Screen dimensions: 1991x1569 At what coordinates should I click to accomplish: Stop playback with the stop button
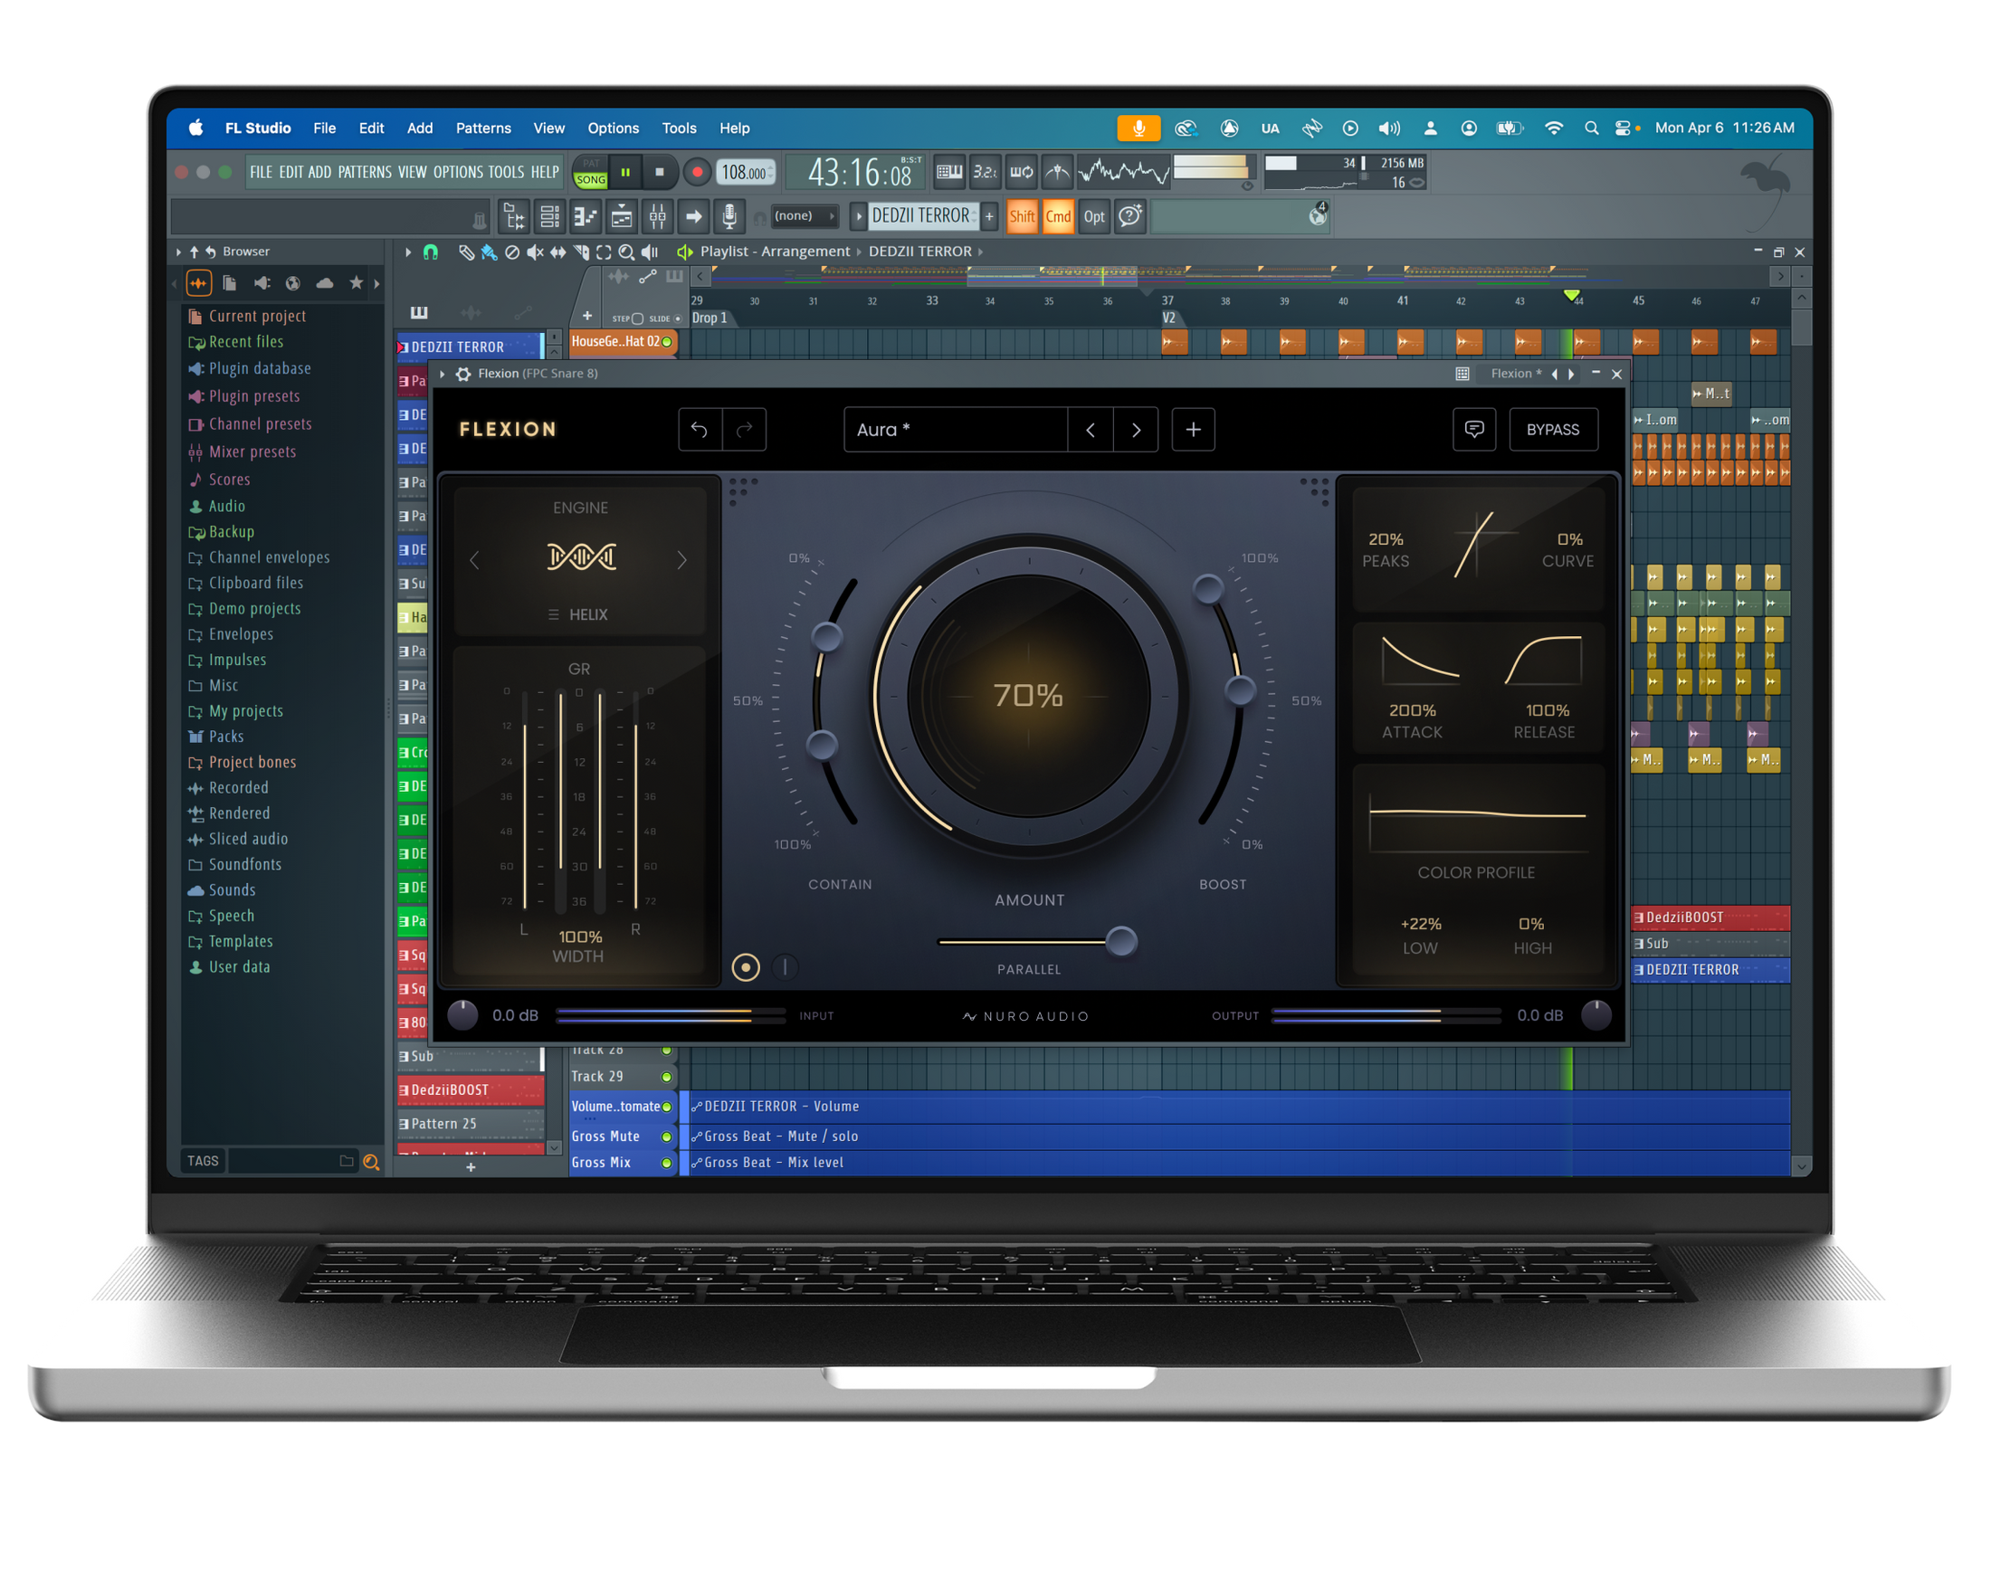pos(660,172)
